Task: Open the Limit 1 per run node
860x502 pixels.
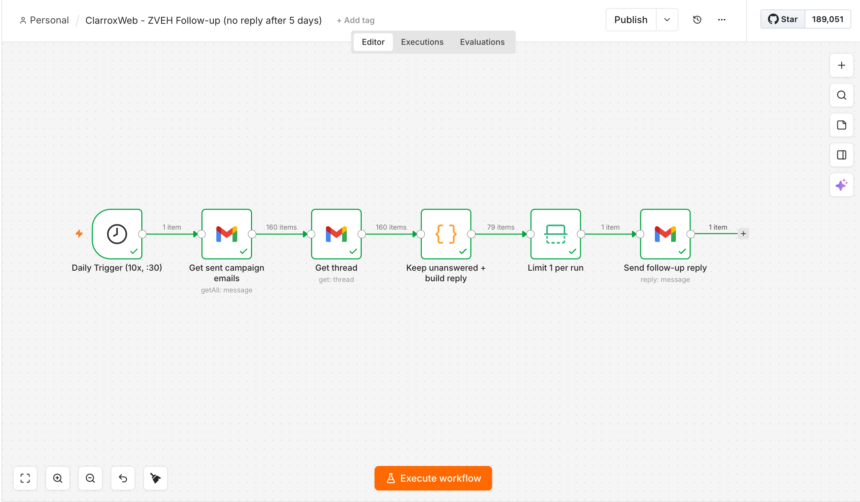Action: (556, 234)
